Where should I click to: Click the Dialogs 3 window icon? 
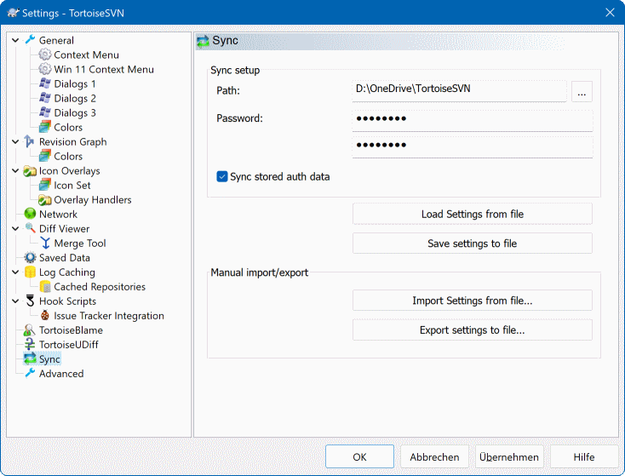tap(45, 112)
